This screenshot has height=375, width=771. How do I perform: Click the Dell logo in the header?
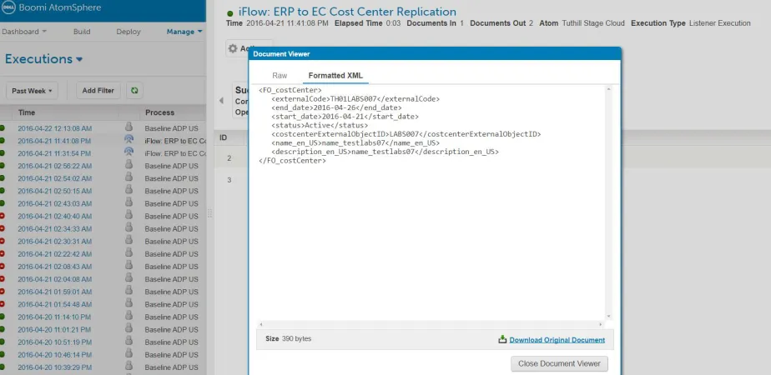click(8, 7)
